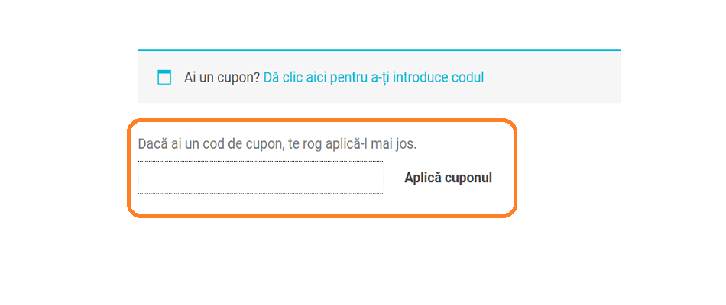The height and width of the screenshot is (305, 726).
Task: Open the "Dă clic aici pentru a-ți introduce codul" link
Action: [x=373, y=77]
